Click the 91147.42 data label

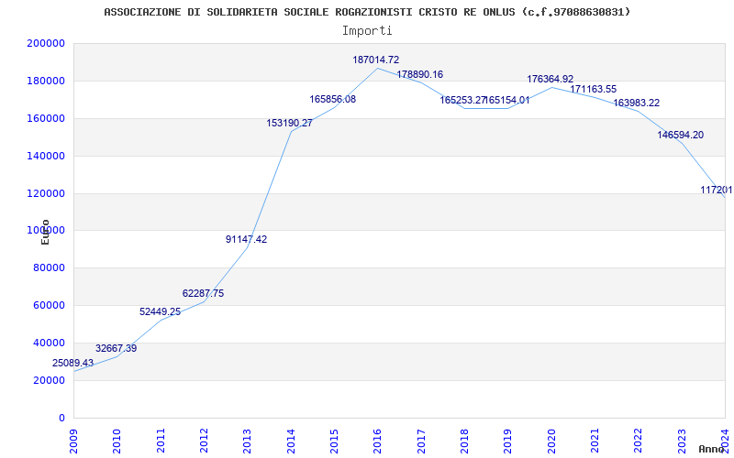(x=246, y=239)
